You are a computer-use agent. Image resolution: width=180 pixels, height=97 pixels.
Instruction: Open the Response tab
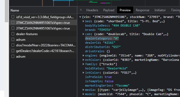[x=142, y=10]
